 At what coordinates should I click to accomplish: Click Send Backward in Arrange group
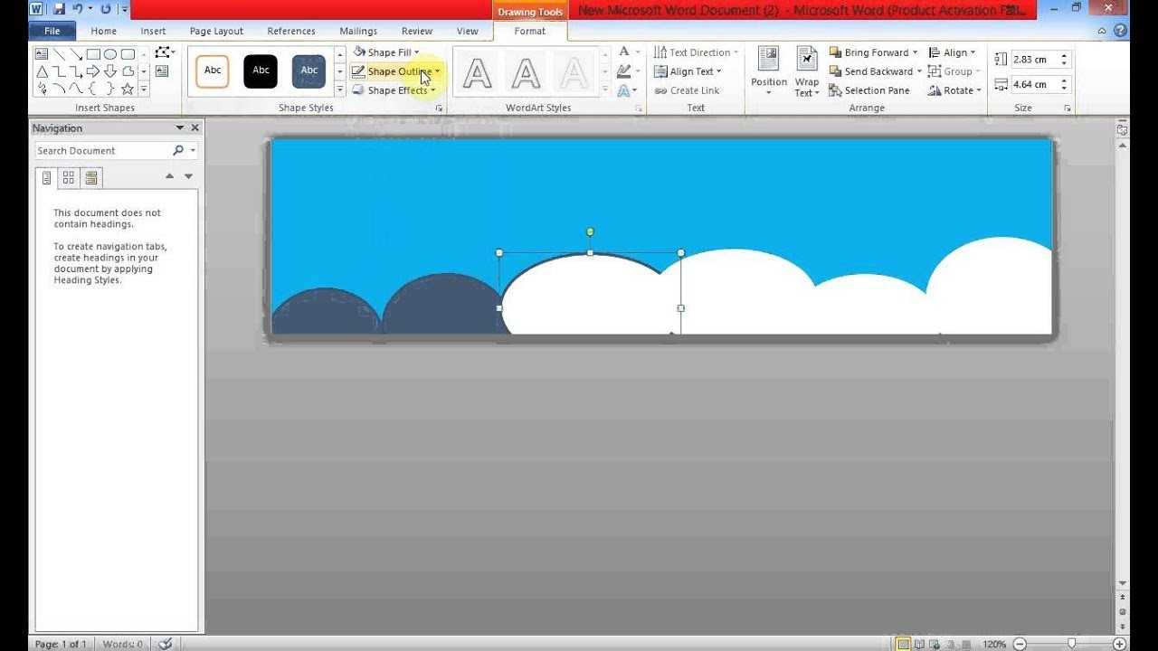pos(875,71)
